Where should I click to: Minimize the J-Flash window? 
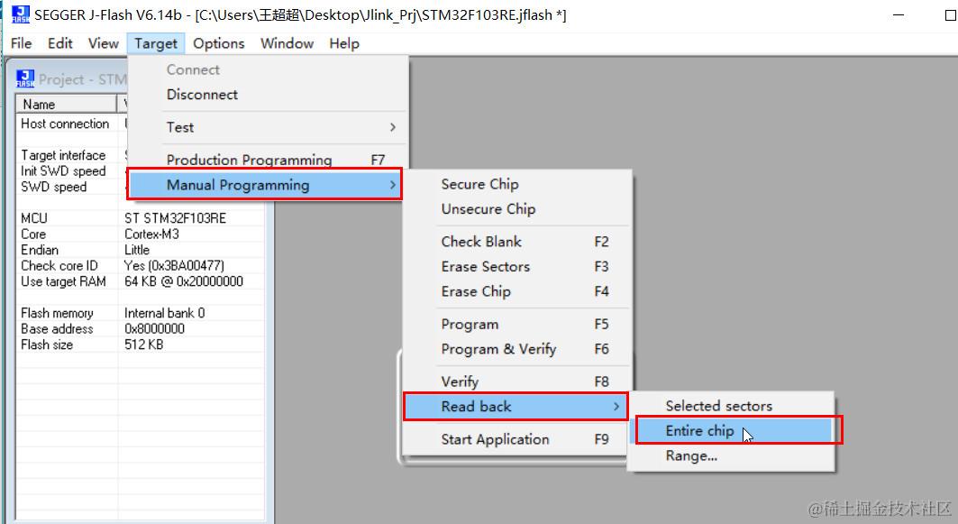pos(899,14)
